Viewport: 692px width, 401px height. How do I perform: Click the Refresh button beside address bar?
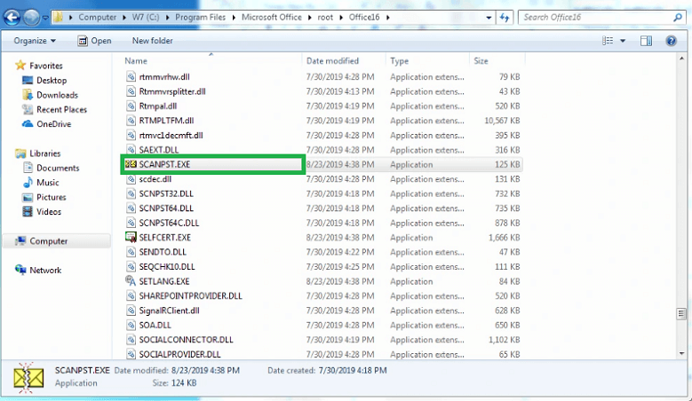coord(505,18)
